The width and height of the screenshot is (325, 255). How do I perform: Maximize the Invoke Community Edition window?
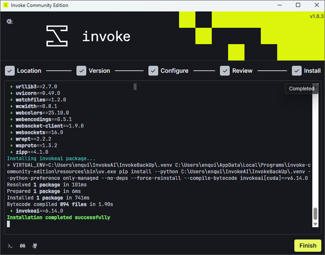(x=298, y=5)
